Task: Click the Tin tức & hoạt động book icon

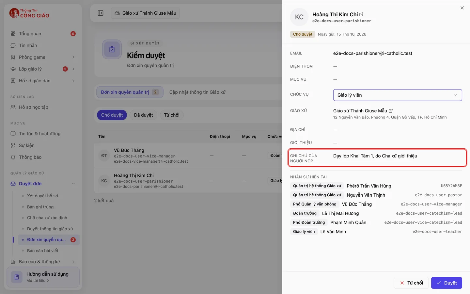Action: (x=13, y=134)
